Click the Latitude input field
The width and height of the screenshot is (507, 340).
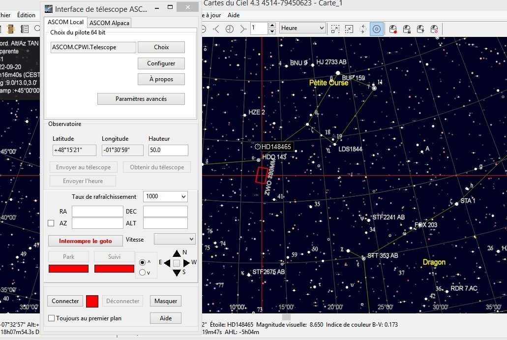(x=74, y=150)
